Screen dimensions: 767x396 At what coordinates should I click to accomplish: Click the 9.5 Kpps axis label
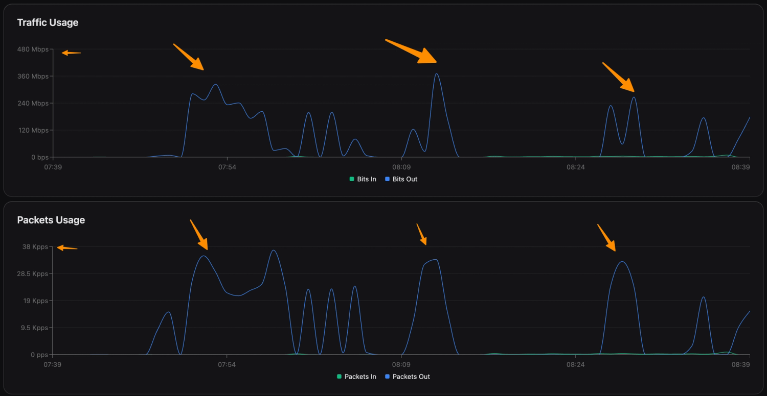click(34, 328)
